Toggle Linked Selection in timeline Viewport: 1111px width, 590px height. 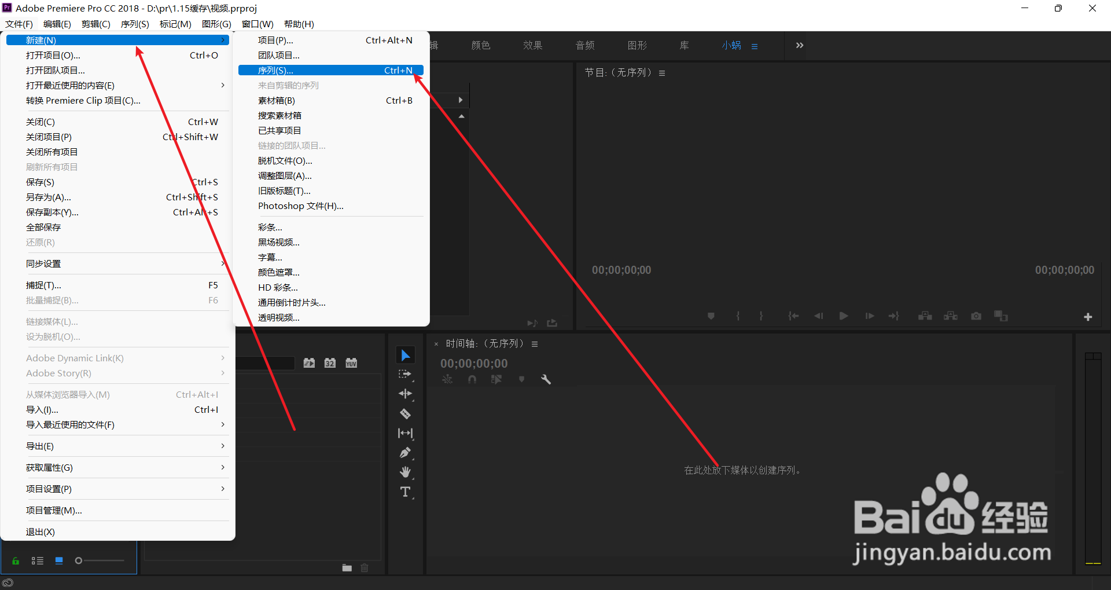coord(496,380)
